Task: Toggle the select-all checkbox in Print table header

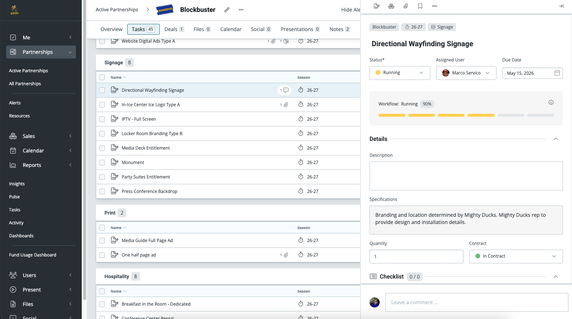Action: pos(102,228)
